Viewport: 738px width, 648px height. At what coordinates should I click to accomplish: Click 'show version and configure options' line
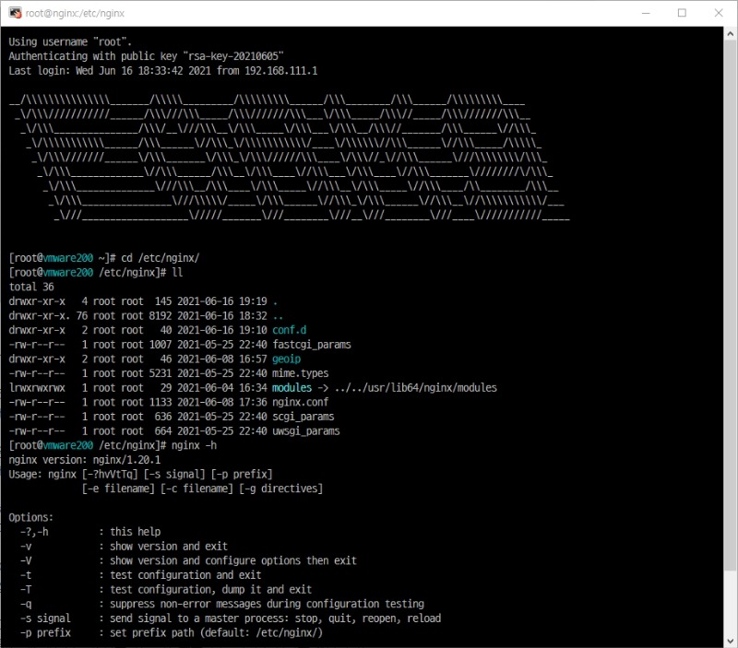click(233, 561)
